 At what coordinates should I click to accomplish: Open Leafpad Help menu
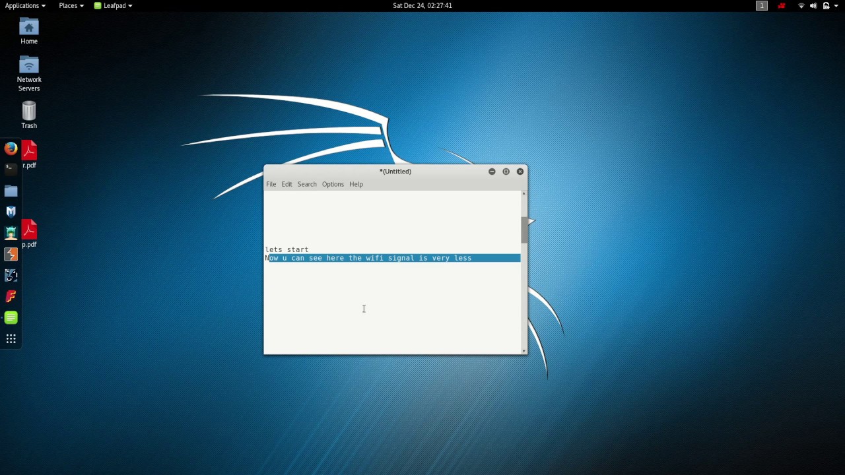pos(356,184)
